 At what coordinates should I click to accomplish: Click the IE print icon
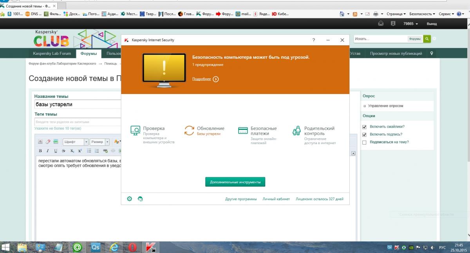pos(376,14)
